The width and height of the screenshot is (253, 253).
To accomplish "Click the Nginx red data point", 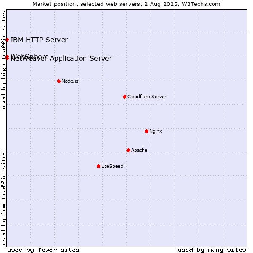I will 146,131.
